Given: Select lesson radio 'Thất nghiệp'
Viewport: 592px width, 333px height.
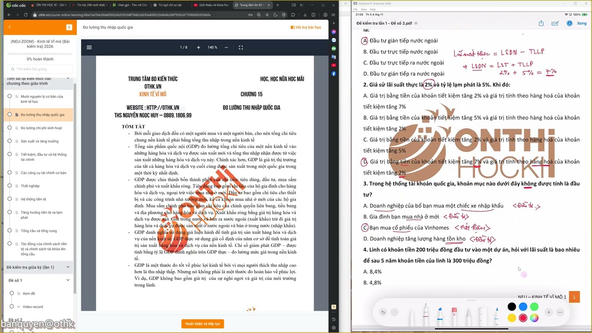Looking at the screenshot, I should coord(9,186).
